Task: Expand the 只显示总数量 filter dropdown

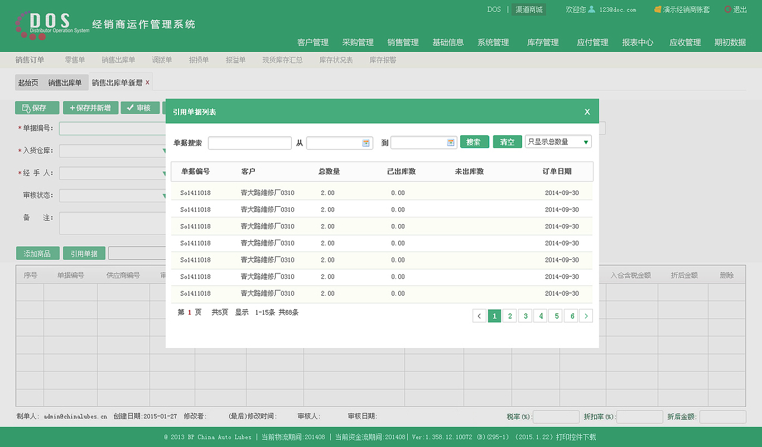Action: tap(585, 142)
